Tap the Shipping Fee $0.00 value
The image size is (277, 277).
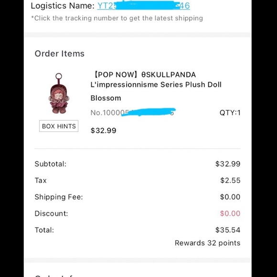(230, 197)
